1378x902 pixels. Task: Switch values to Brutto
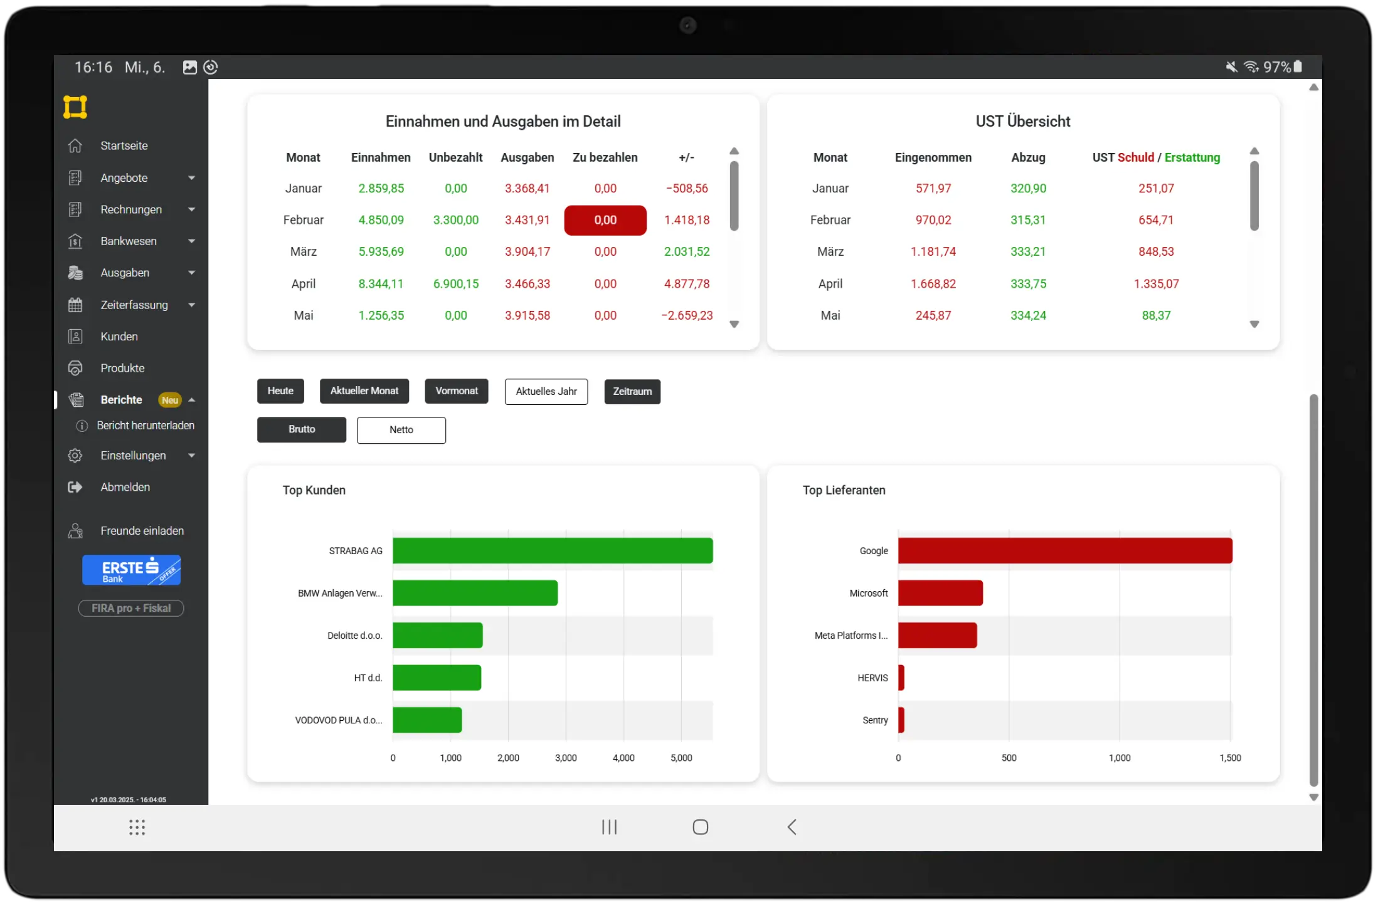302,429
